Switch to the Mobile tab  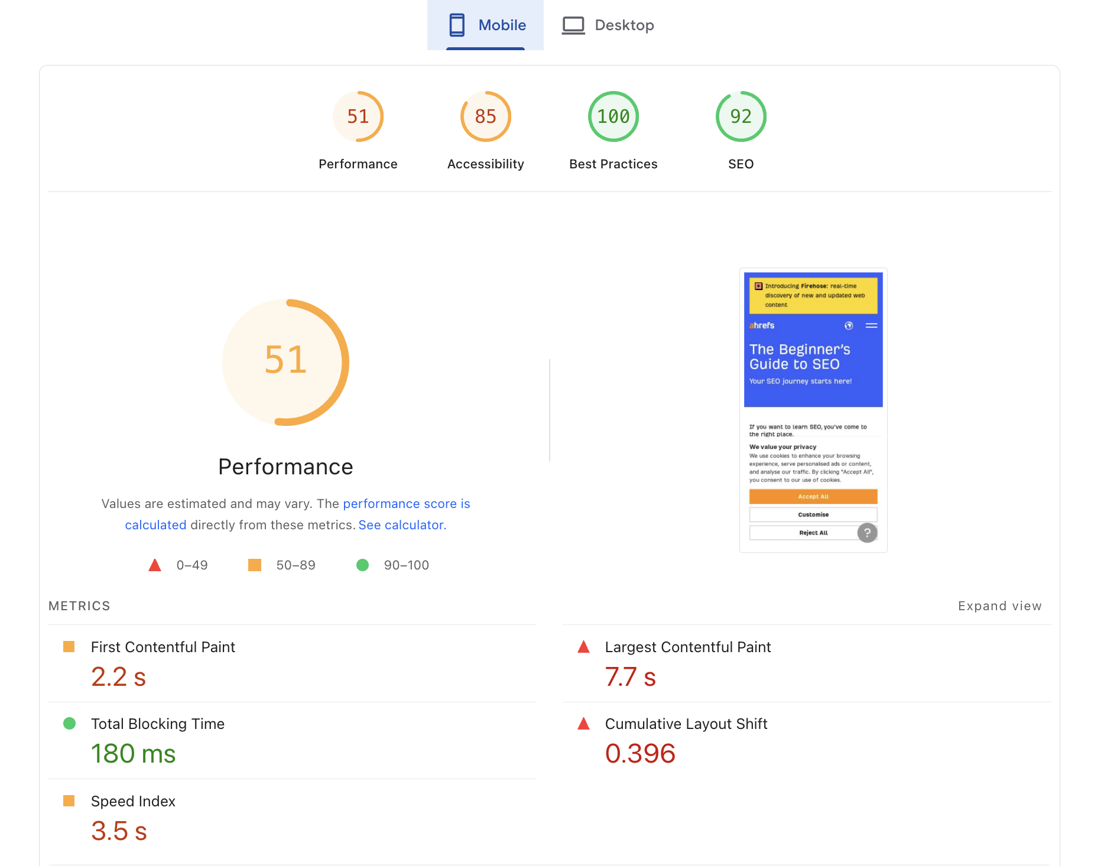pyautogui.click(x=485, y=25)
